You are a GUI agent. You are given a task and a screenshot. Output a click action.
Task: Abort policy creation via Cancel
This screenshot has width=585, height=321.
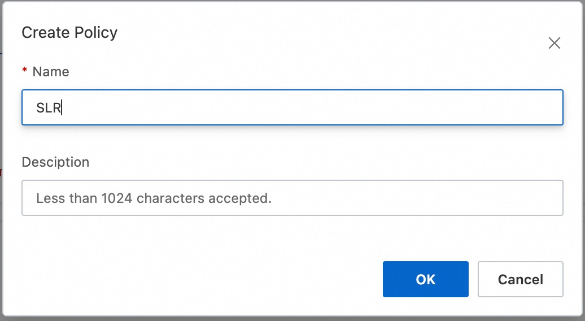(x=520, y=279)
